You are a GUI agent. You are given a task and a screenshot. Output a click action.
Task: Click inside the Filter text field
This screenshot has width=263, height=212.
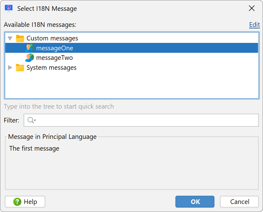[141, 120]
